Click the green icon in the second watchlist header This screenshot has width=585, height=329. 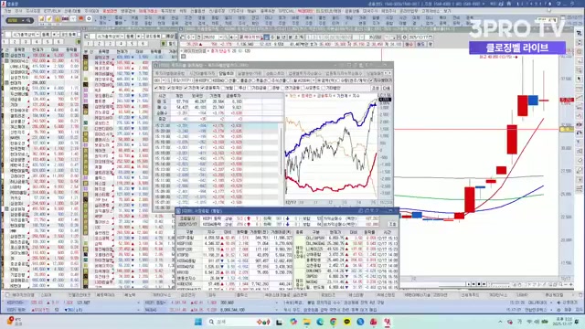tap(163, 44)
